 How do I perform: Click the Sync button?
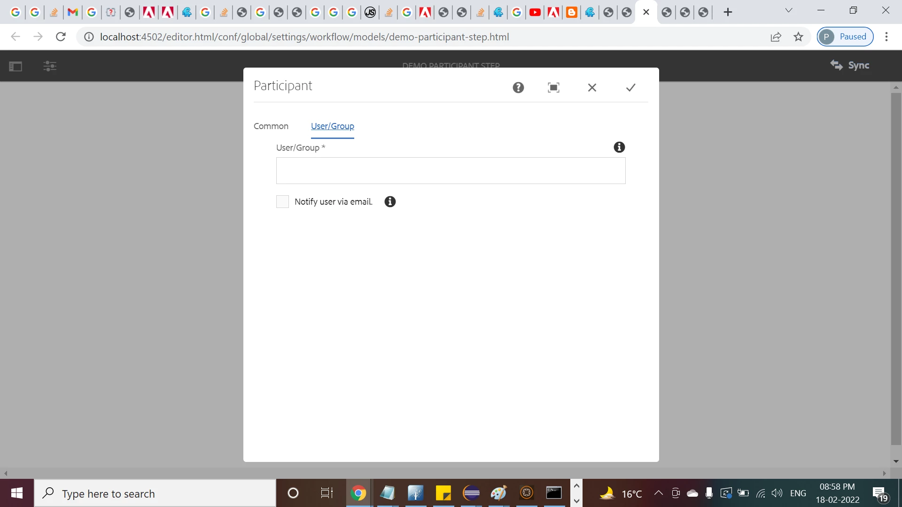[850, 65]
